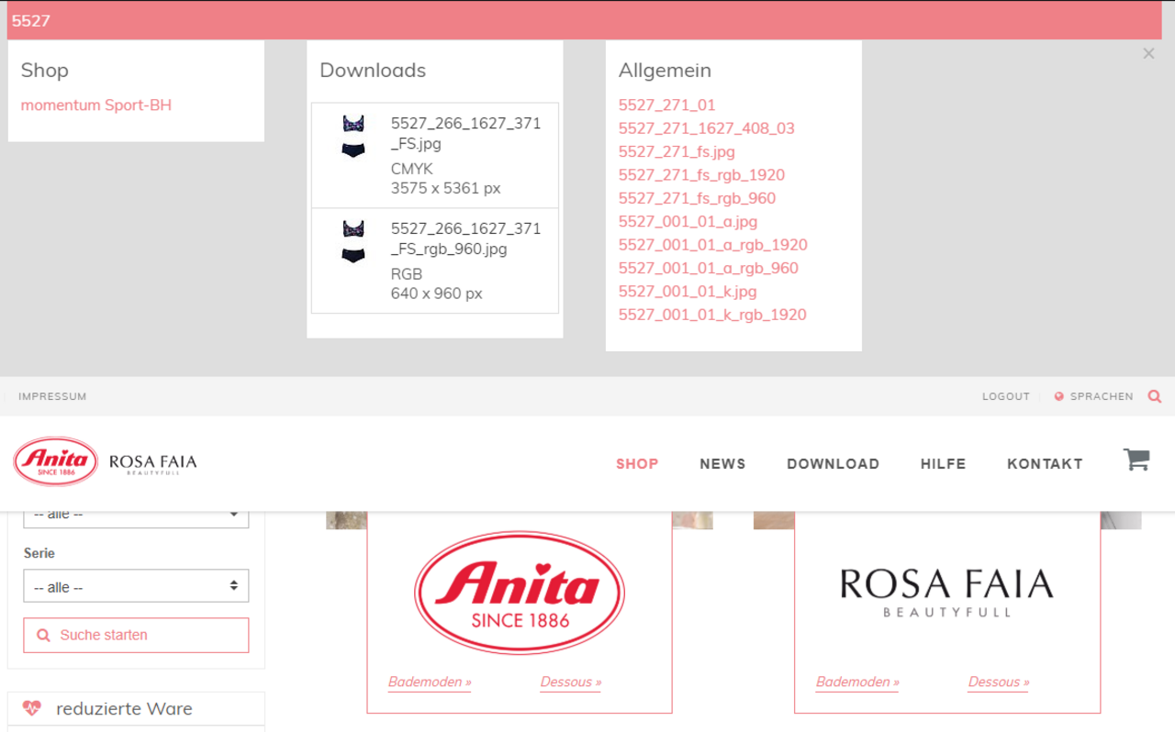Click the Anita Since 1886 header logo
The image size is (1175, 732).
pos(56,462)
